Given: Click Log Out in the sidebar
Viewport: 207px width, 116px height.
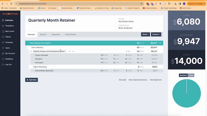Looking at the screenshot, I should pyautogui.click(x=7, y=64).
